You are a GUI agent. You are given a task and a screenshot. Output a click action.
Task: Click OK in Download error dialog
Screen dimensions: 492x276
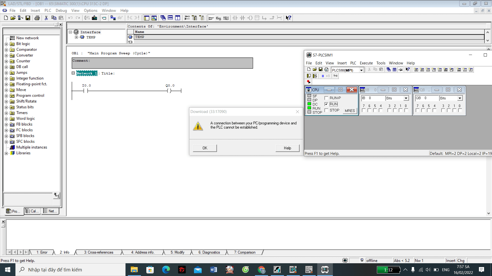pos(205,148)
